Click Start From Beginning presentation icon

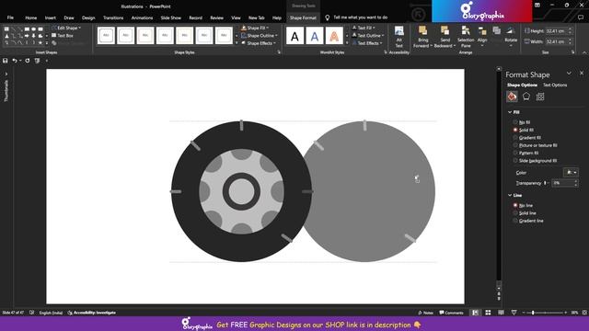pos(37,61)
